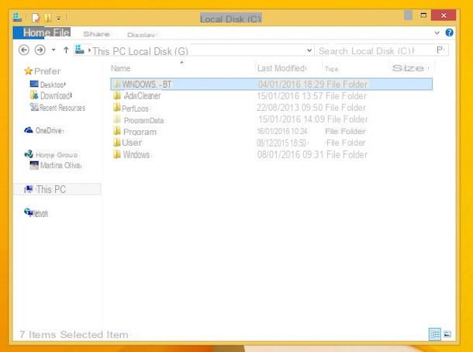The width and height of the screenshot is (473, 352).
Task: Click the Program folder icon
Action: 117,130
